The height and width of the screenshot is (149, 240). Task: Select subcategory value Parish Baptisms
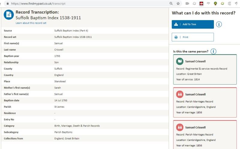click(63, 132)
